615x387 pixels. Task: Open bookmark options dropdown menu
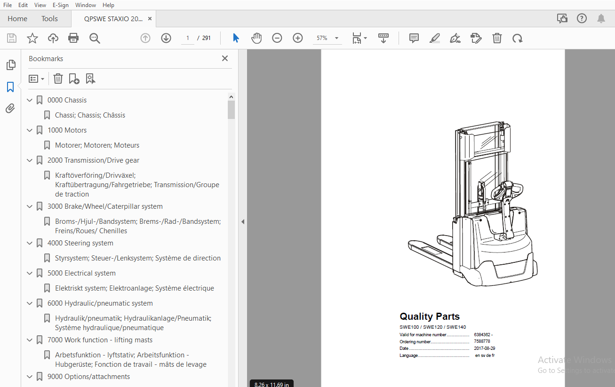click(37, 79)
